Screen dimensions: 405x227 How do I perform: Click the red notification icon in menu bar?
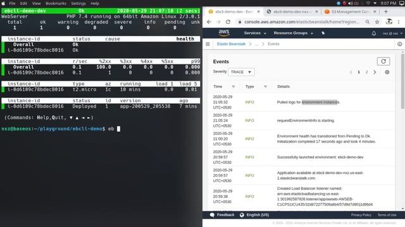(x=344, y=3)
